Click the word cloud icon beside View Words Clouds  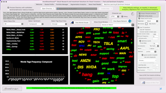72,22
